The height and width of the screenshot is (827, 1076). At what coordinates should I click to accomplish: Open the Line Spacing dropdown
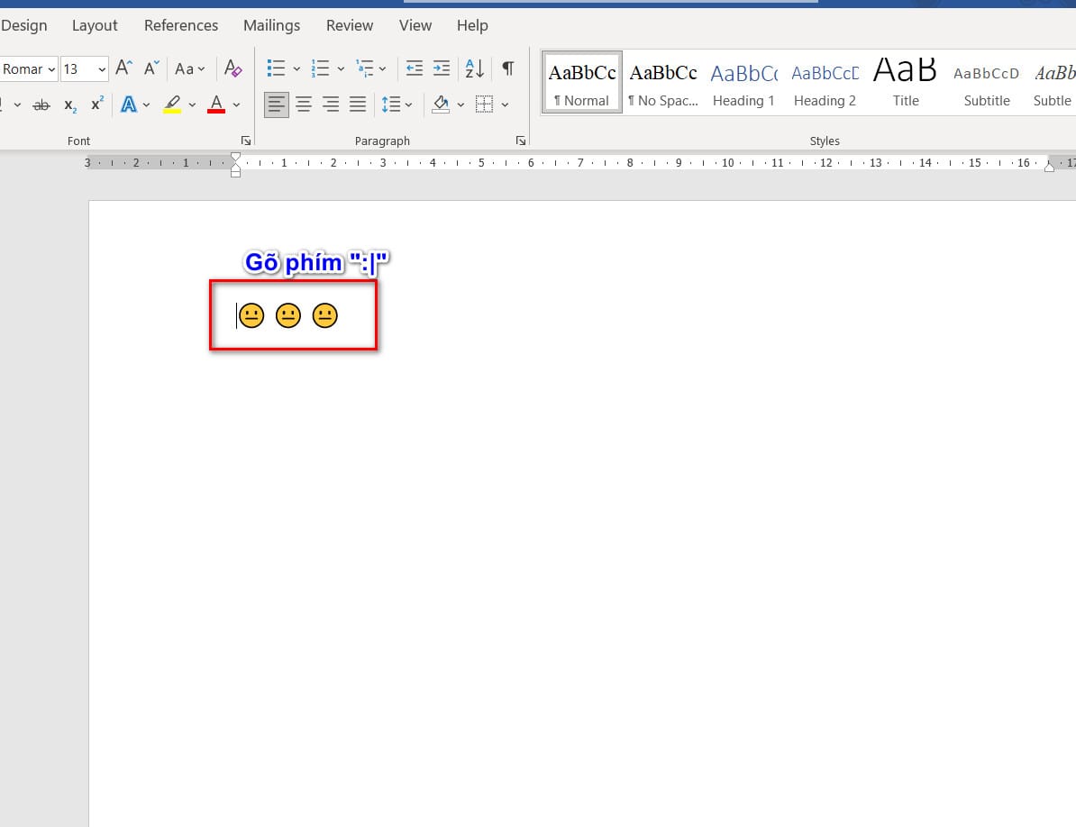(397, 105)
